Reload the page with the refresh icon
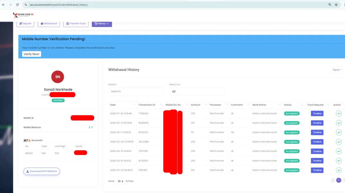 click(x=17, y=5)
